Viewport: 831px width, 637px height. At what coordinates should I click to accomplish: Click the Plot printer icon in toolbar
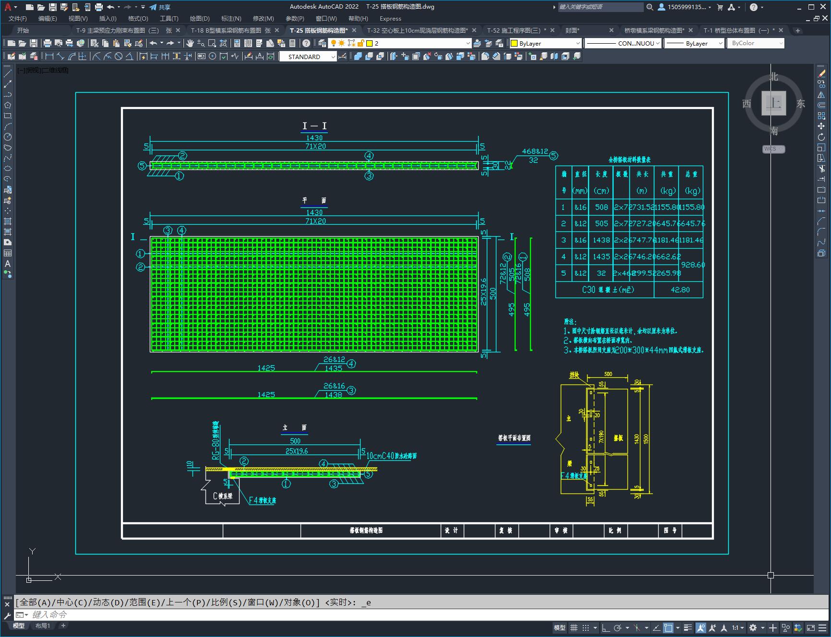coord(47,43)
